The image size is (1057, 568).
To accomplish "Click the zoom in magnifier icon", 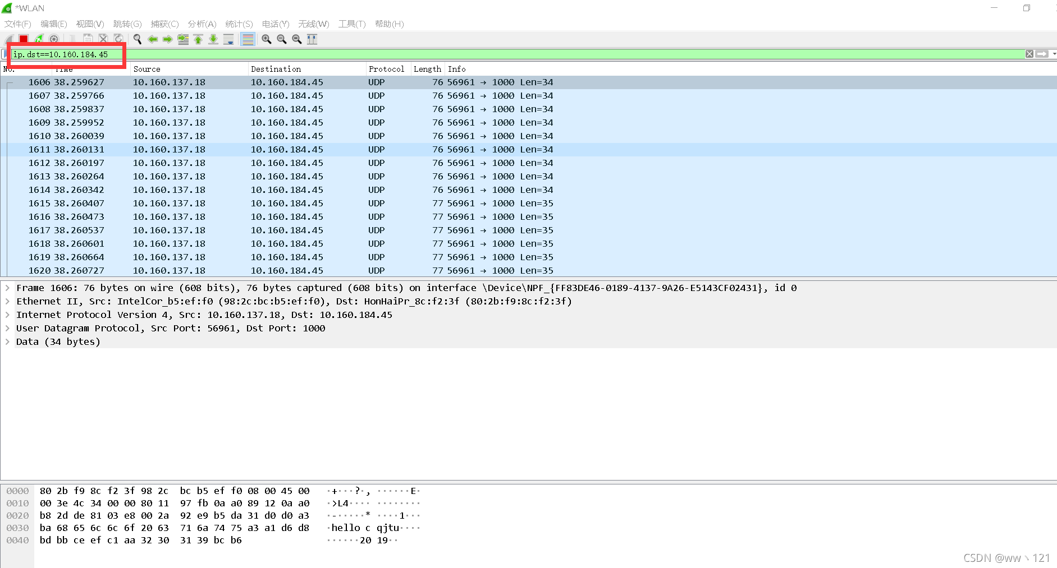I will (x=267, y=39).
